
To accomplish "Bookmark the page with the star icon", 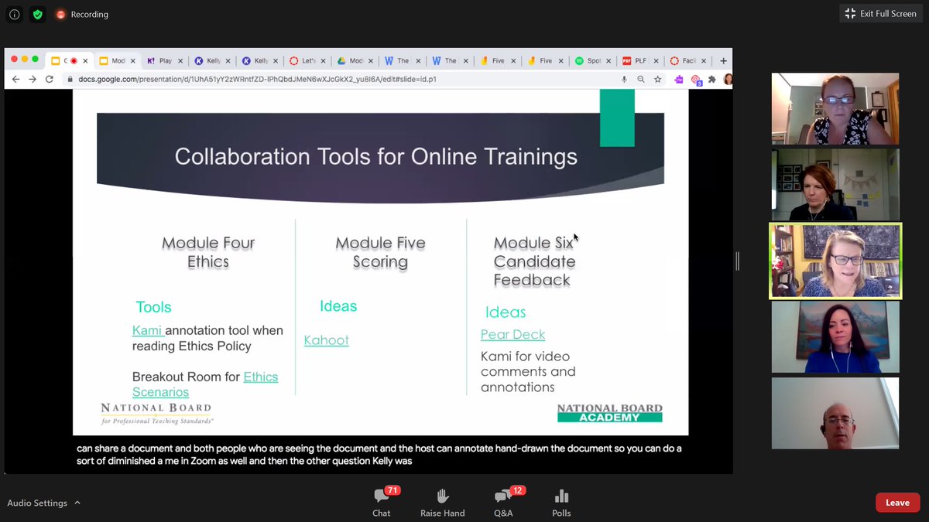I will pos(657,79).
